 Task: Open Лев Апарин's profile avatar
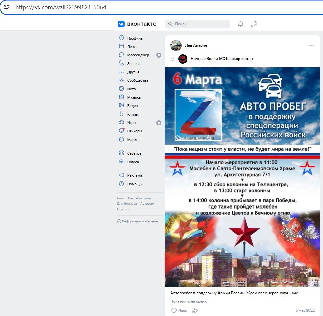[x=176, y=45]
